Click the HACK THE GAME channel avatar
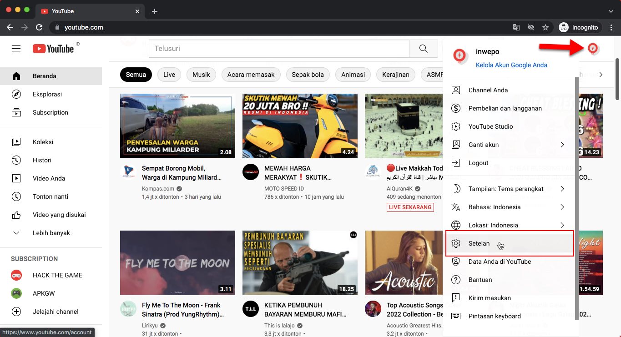This screenshot has height=337, width=621. tap(16, 275)
